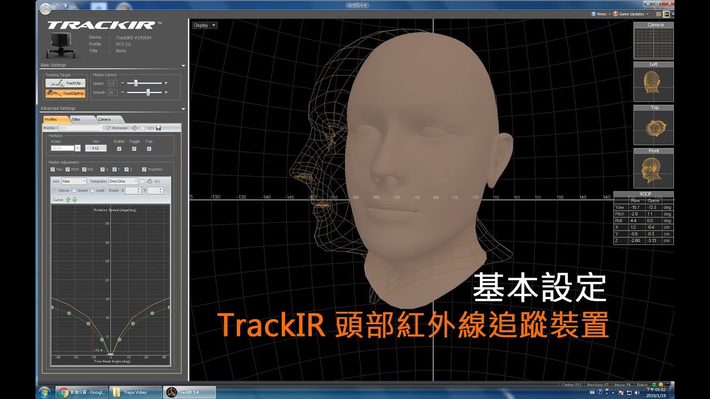Collapse the Advanced Settings section arrow
The width and height of the screenshot is (710, 399).
click(183, 109)
